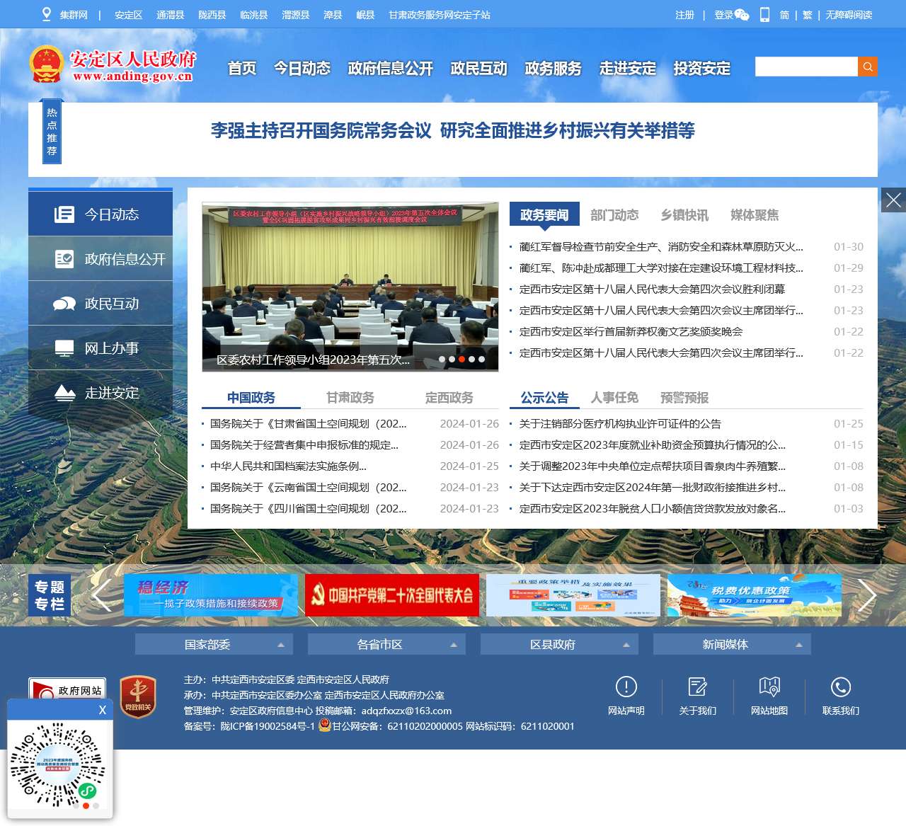Open the 通渭县 site link
Viewport: 906px width, 826px height.
coord(170,15)
